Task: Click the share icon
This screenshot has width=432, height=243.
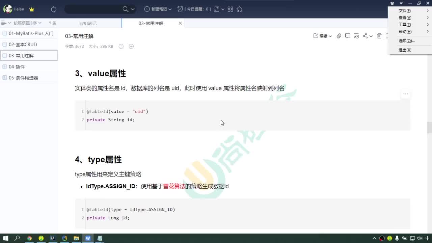Action: (365, 36)
